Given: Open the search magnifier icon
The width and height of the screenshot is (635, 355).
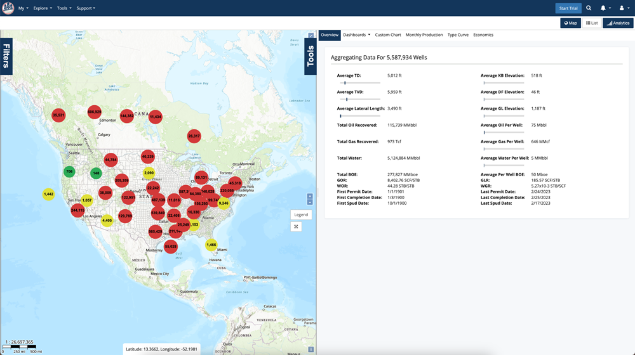Looking at the screenshot, I should point(589,8).
